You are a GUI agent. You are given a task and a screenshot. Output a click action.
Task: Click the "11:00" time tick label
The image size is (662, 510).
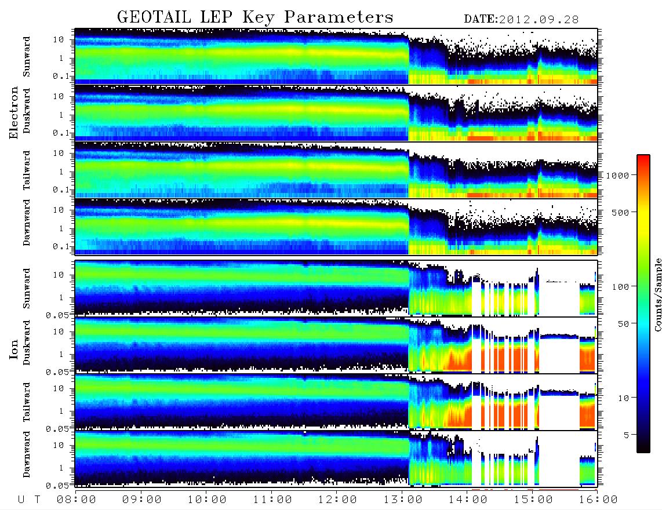click(272, 500)
